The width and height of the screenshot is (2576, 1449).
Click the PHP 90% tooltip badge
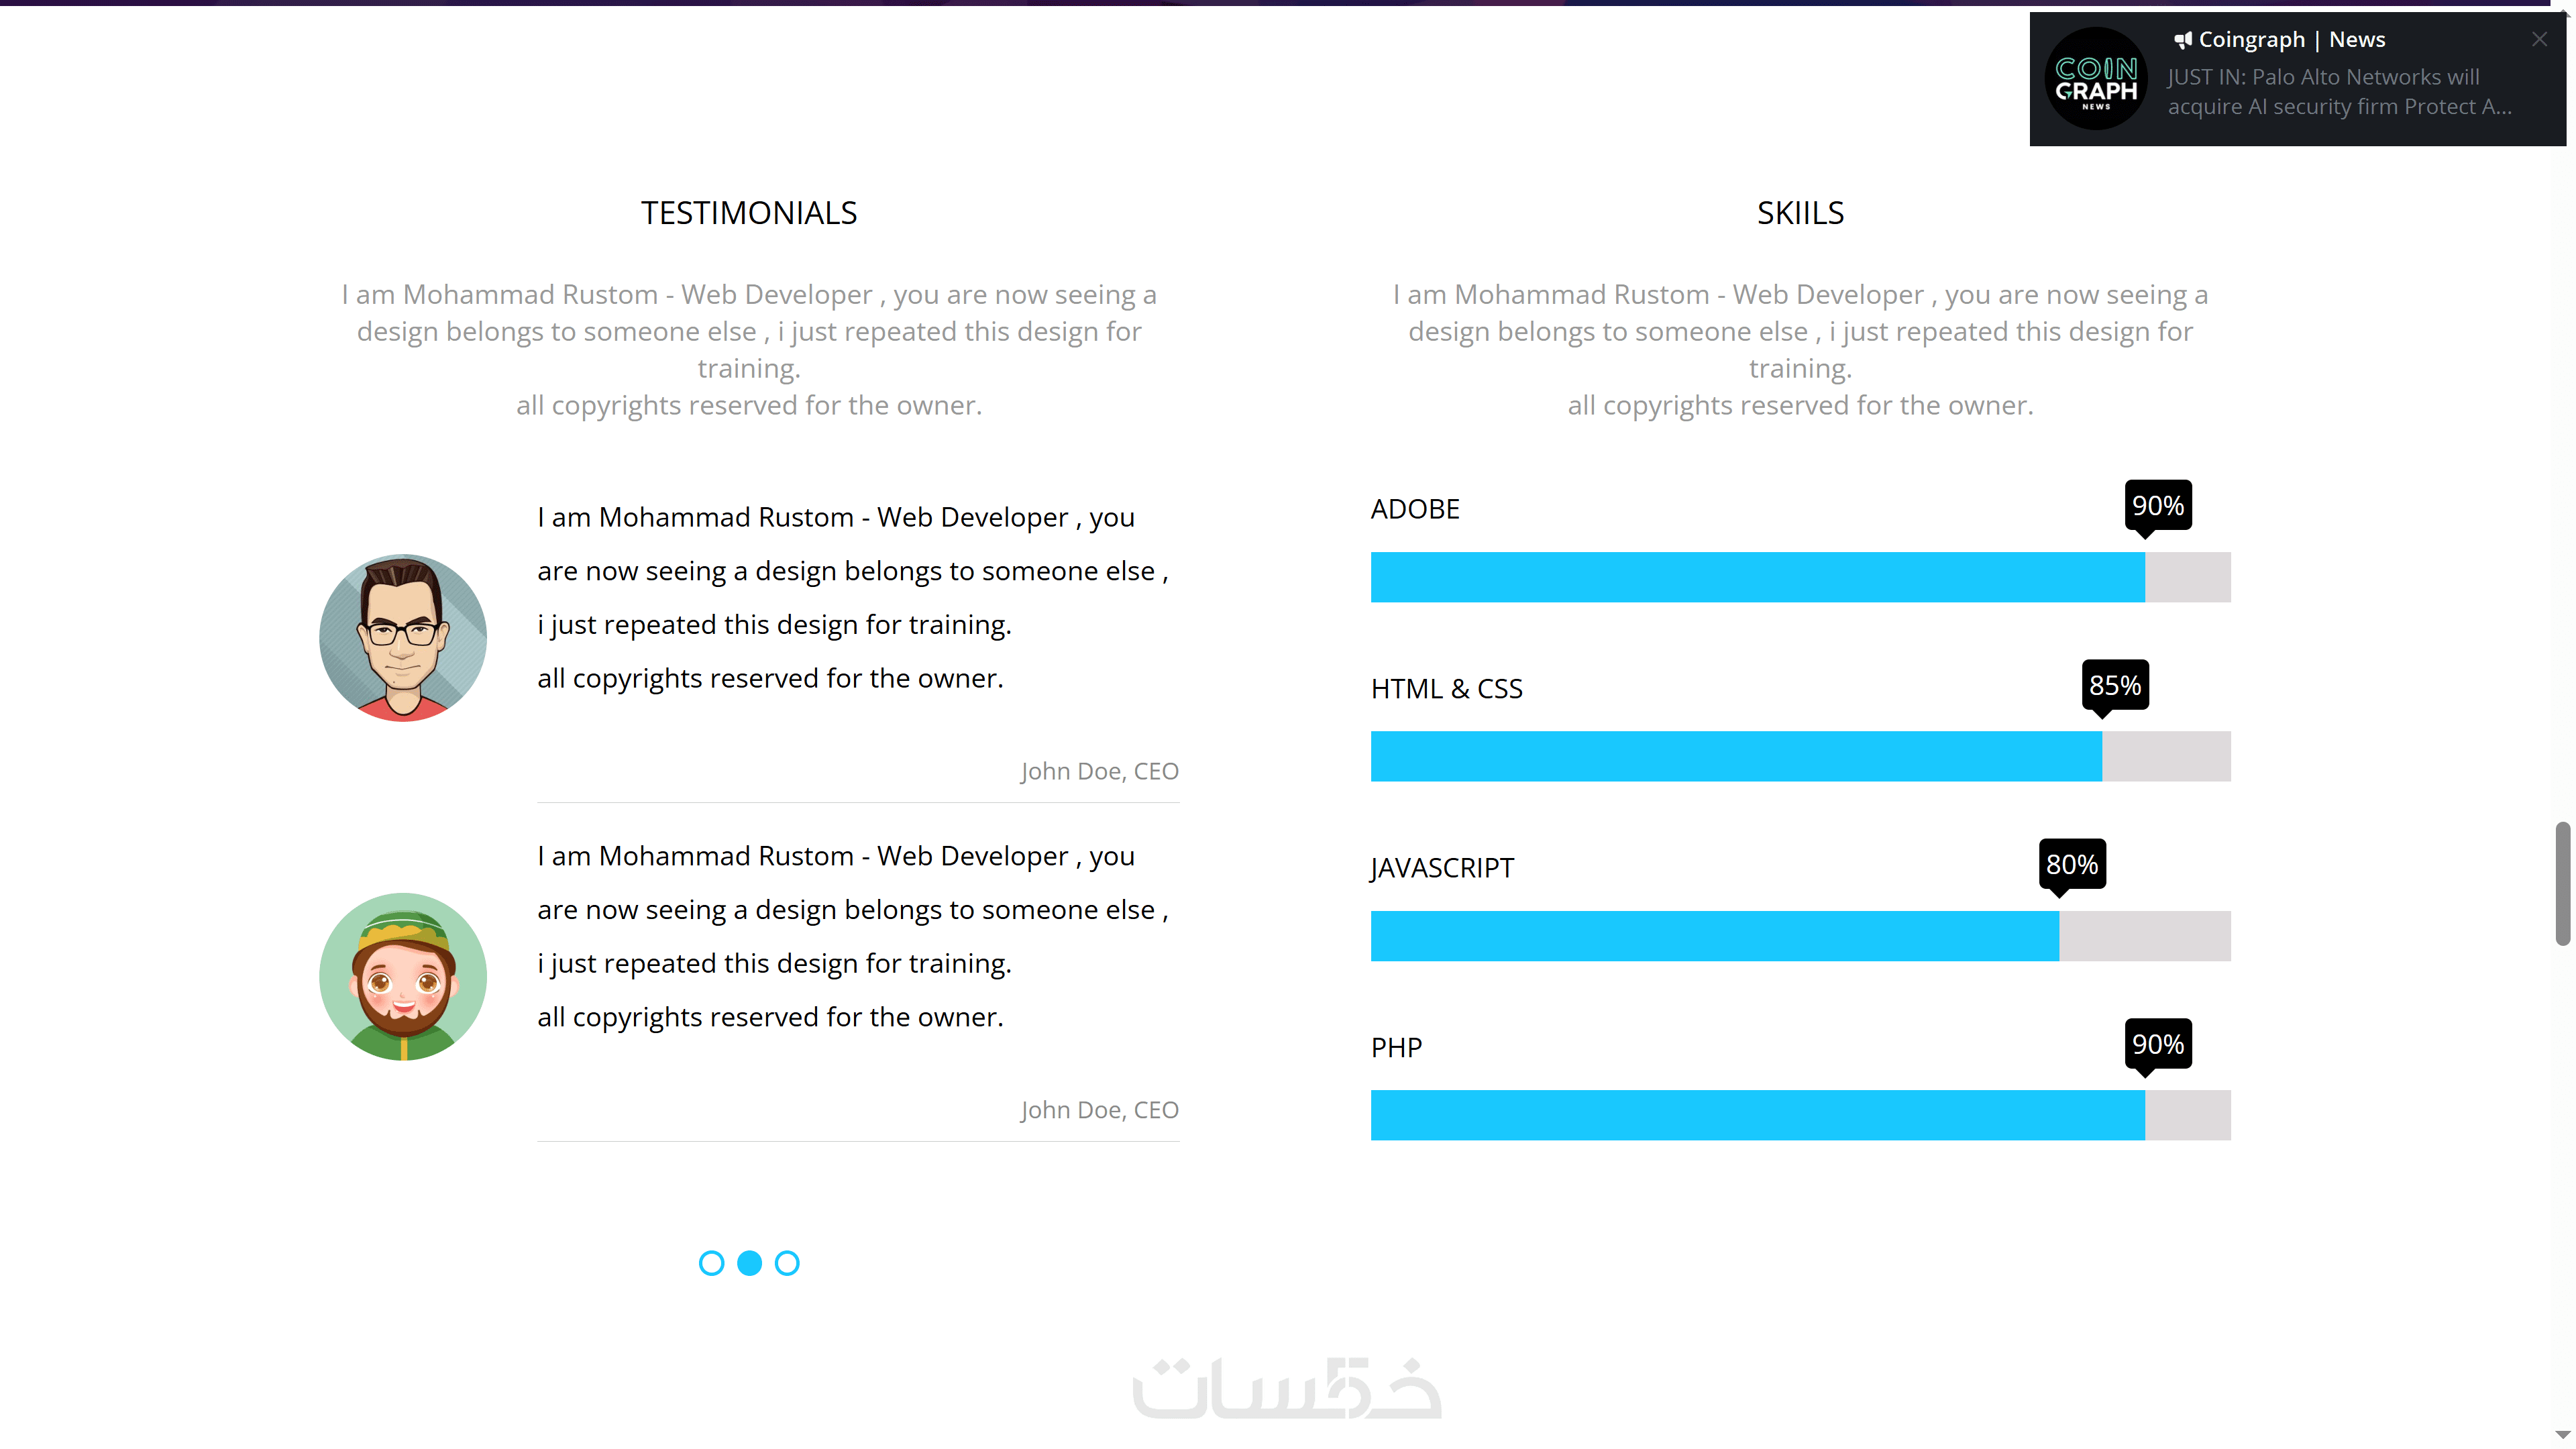(2157, 1044)
